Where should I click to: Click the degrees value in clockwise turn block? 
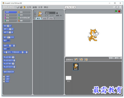click(x=10, y=29)
